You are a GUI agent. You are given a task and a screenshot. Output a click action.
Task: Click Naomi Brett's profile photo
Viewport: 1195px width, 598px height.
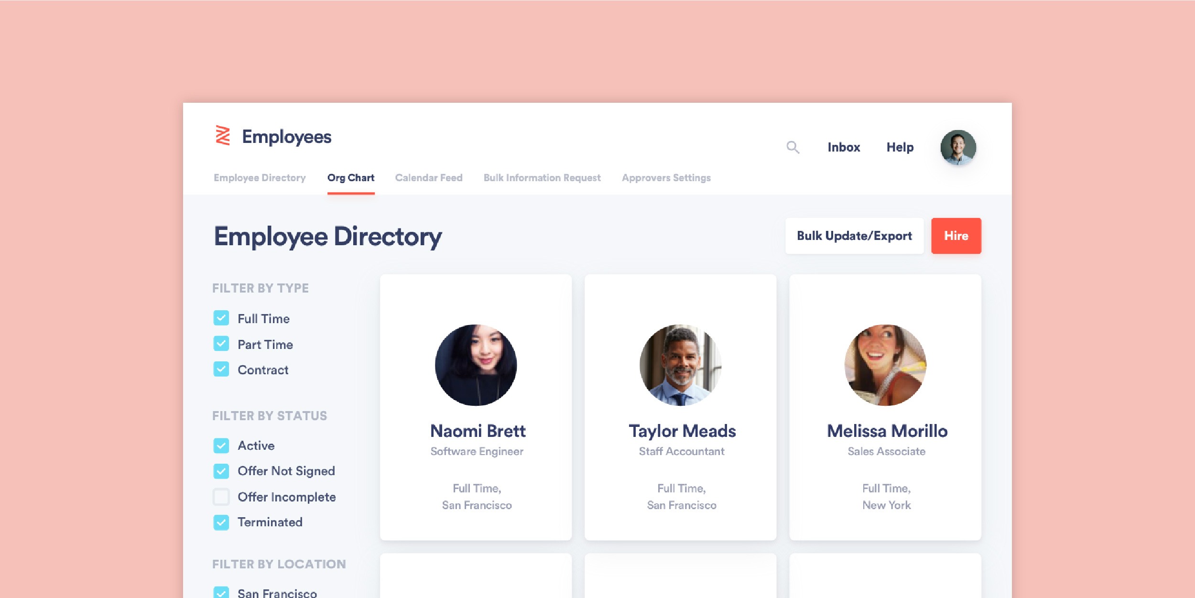pyautogui.click(x=476, y=365)
